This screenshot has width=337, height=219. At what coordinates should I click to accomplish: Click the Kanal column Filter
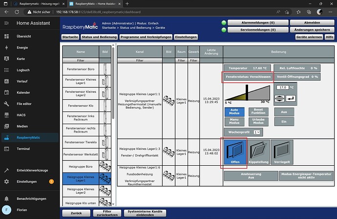point(140,61)
